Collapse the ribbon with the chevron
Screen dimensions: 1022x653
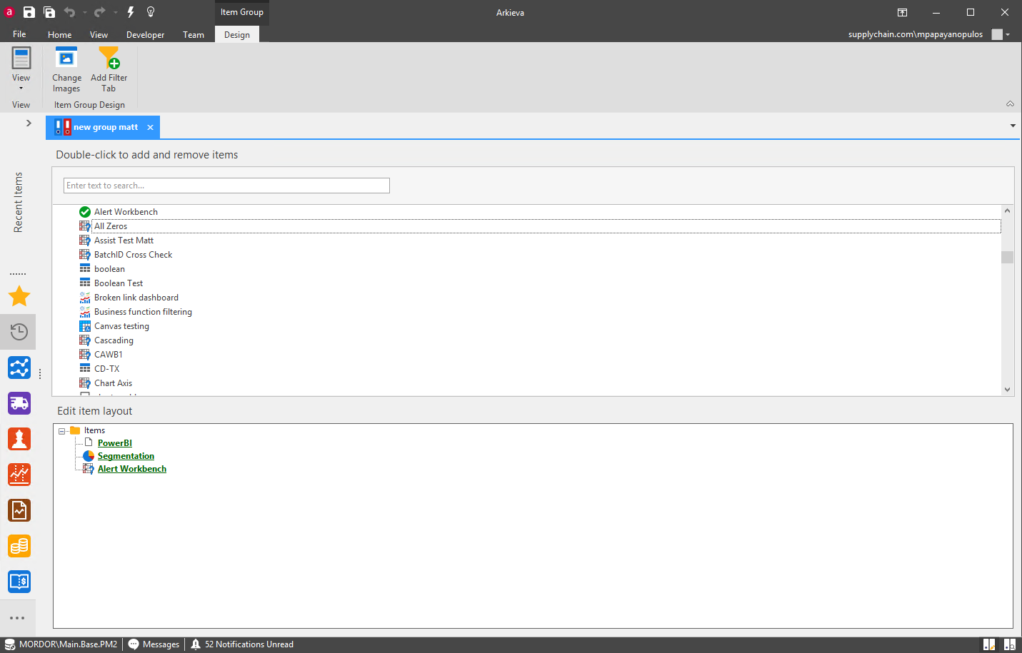click(1010, 104)
